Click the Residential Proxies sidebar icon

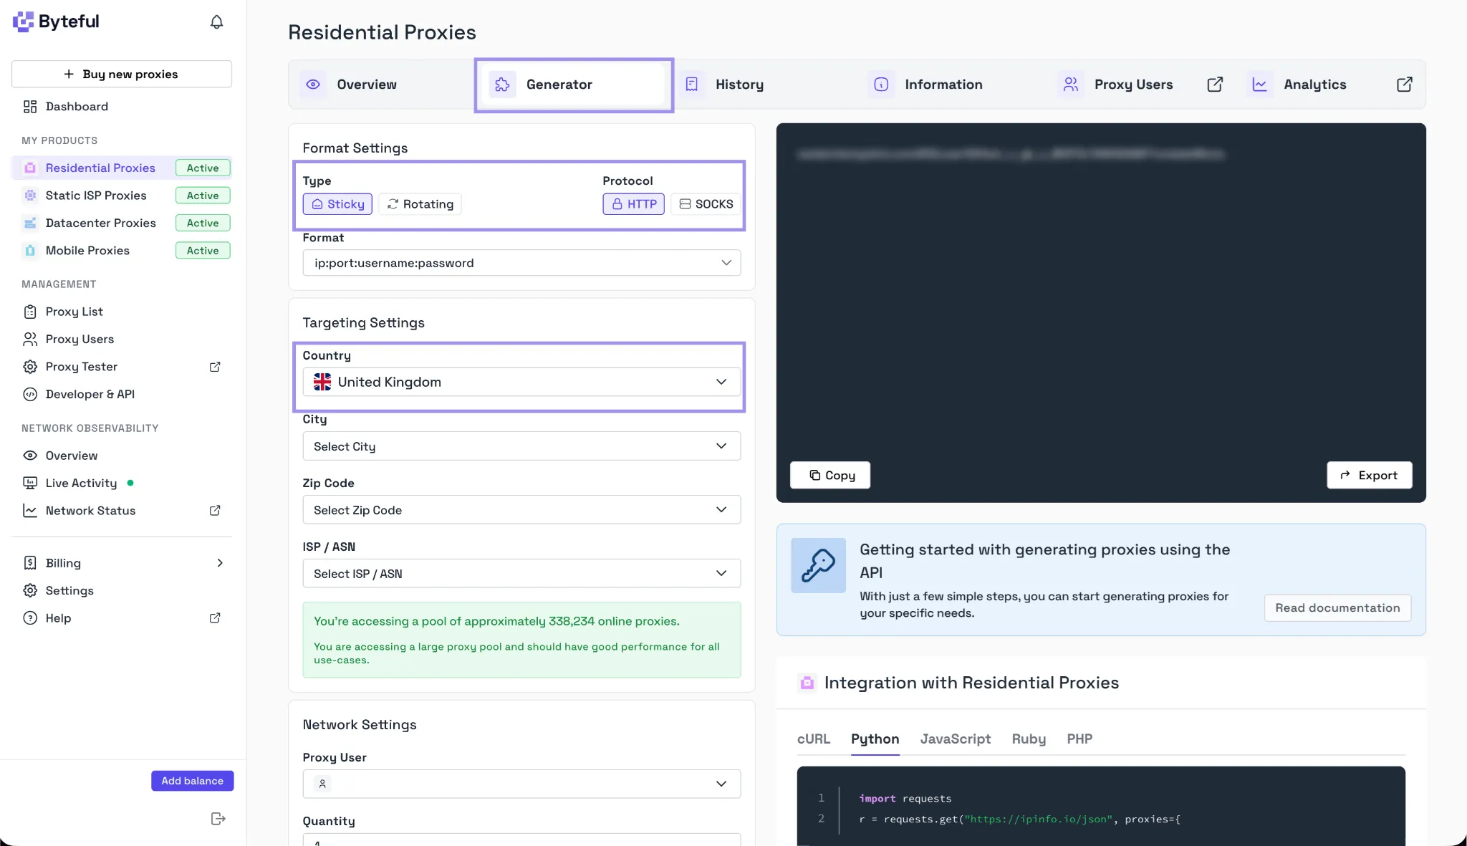point(30,168)
